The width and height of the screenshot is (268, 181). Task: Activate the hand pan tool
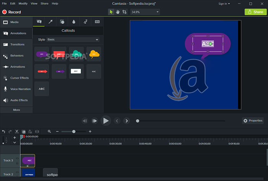pyautogui.click(x=118, y=12)
